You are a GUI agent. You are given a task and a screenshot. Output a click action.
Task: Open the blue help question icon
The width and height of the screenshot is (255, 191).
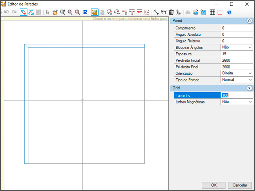[229, 12]
